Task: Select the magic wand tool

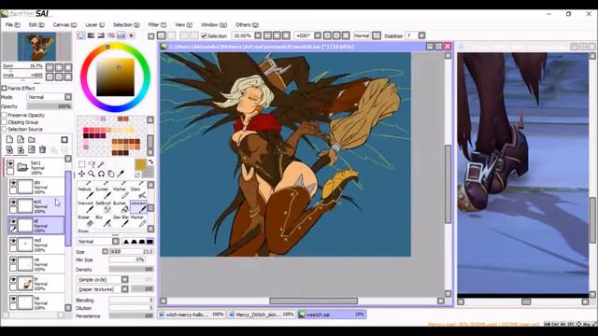Action: [101, 164]
